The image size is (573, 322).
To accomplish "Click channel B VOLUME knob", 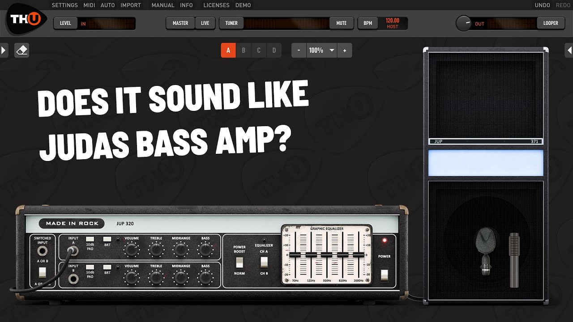I will (131, 278).
